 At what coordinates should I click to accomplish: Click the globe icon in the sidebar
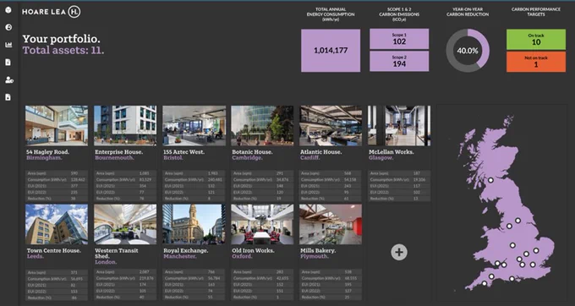coord(8,27)
